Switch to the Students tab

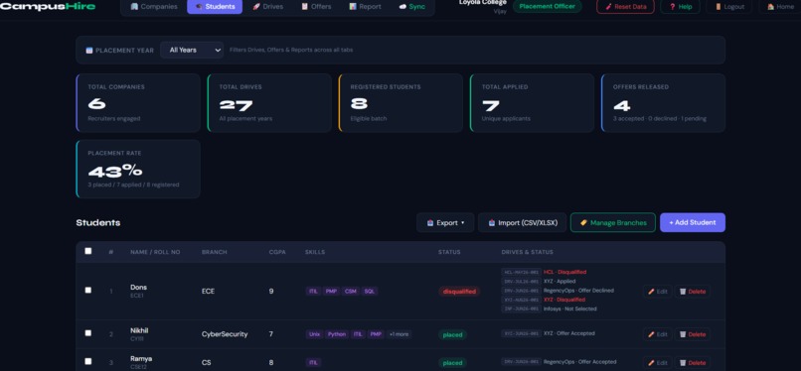(215, 7)
